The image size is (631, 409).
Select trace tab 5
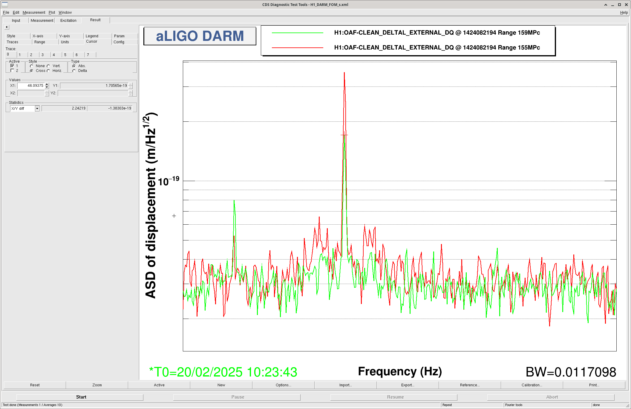point(68,55)
